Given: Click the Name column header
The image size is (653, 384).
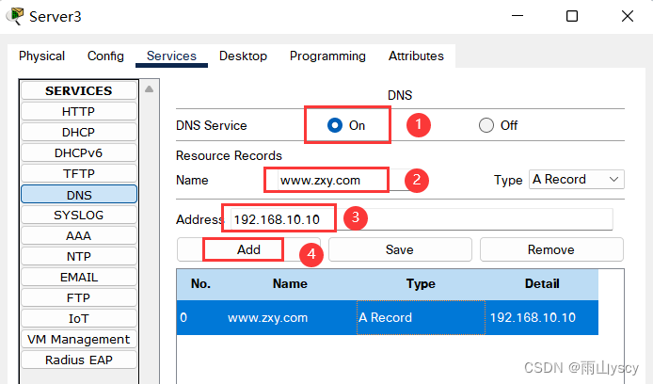Looking at the screenshot, I should [x=290, y=284].
